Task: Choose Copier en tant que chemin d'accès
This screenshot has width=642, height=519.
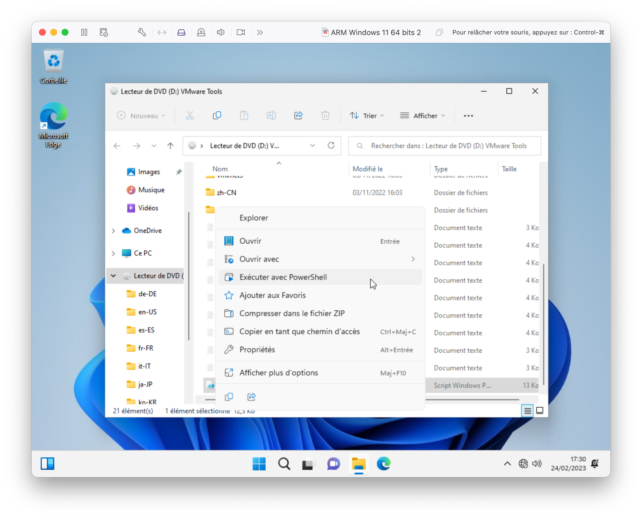Action: [x=320, y=332]
